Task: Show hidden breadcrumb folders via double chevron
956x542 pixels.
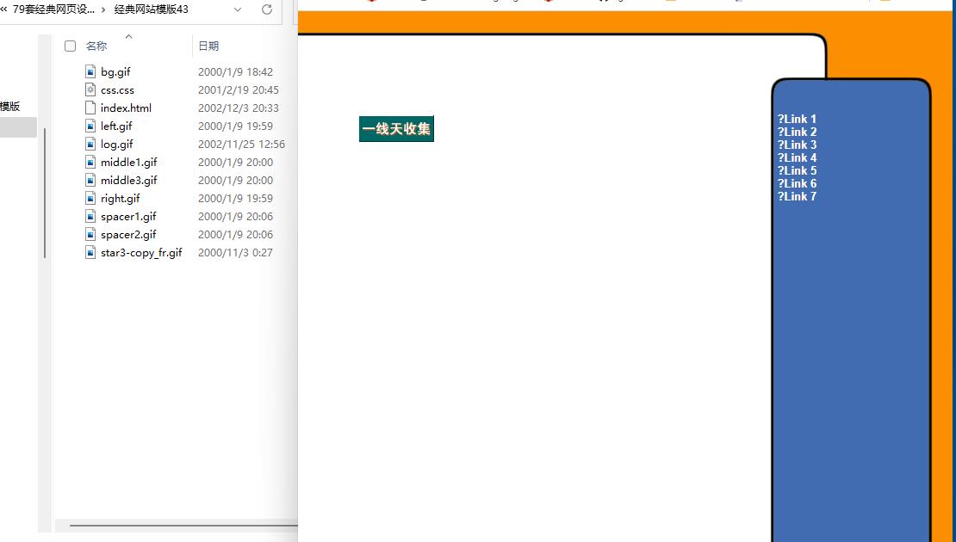Action: coord(3,9)
